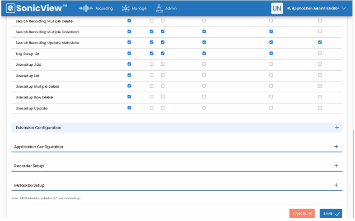Uncheck the ticked box in Usersetup Multiple Delete row

(x=129, y=86)
